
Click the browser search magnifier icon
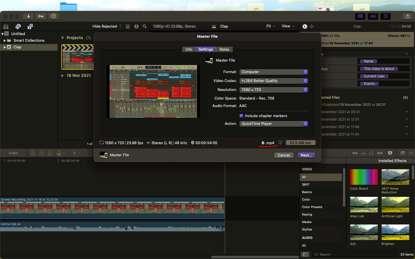pos(145,26)
